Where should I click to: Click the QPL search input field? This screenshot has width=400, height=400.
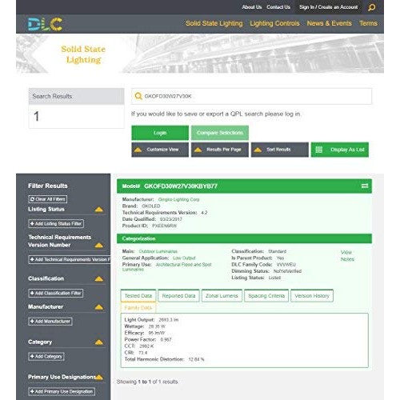251,96
